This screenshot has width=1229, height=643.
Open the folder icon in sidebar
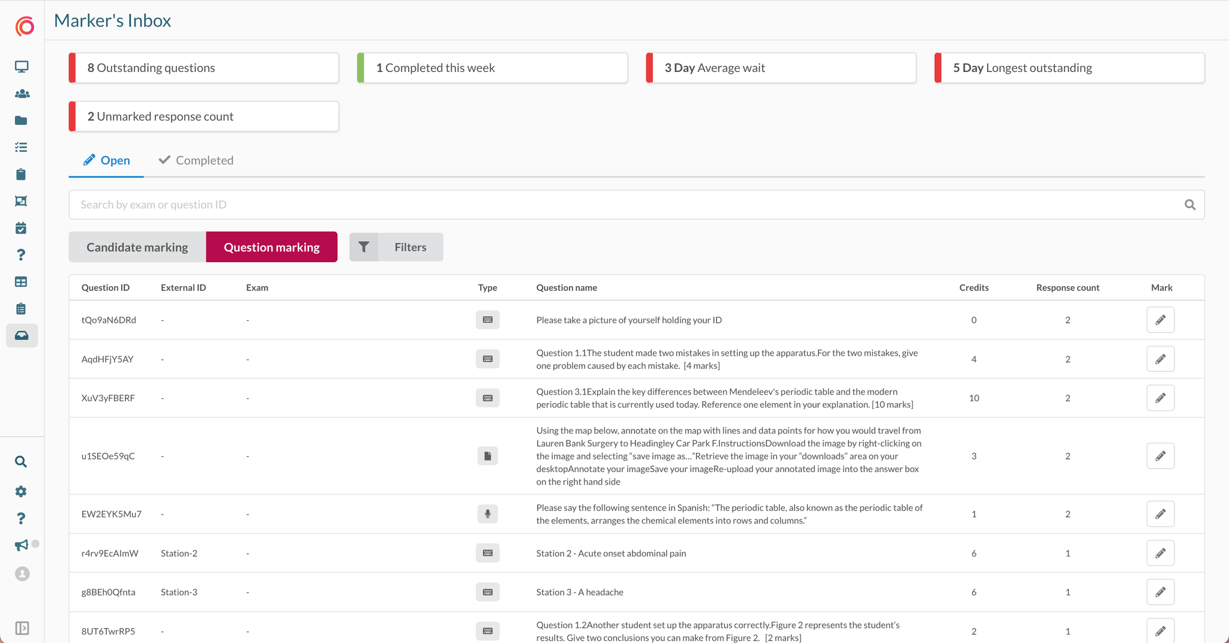tap(22, 121)
